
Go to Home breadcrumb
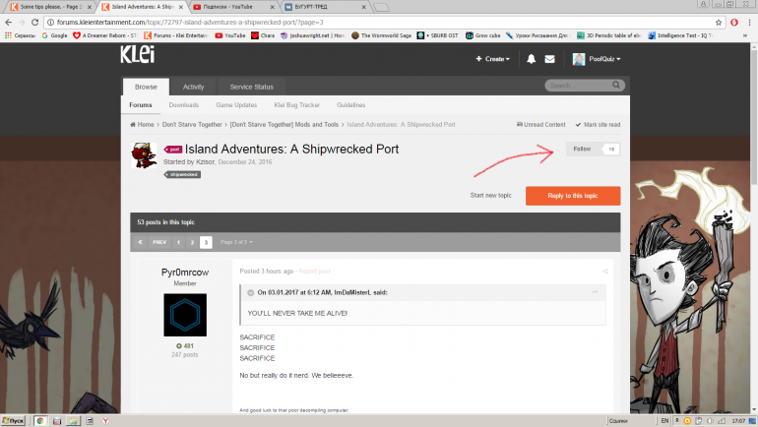pyautogui.click(x=142, y=125)
